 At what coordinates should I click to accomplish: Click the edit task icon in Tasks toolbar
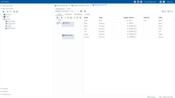coord(11,12)
